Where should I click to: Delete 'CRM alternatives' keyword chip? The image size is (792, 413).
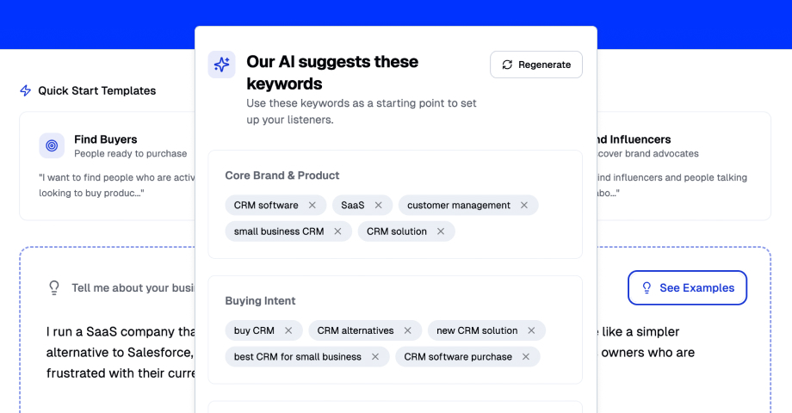pos(408,330)
